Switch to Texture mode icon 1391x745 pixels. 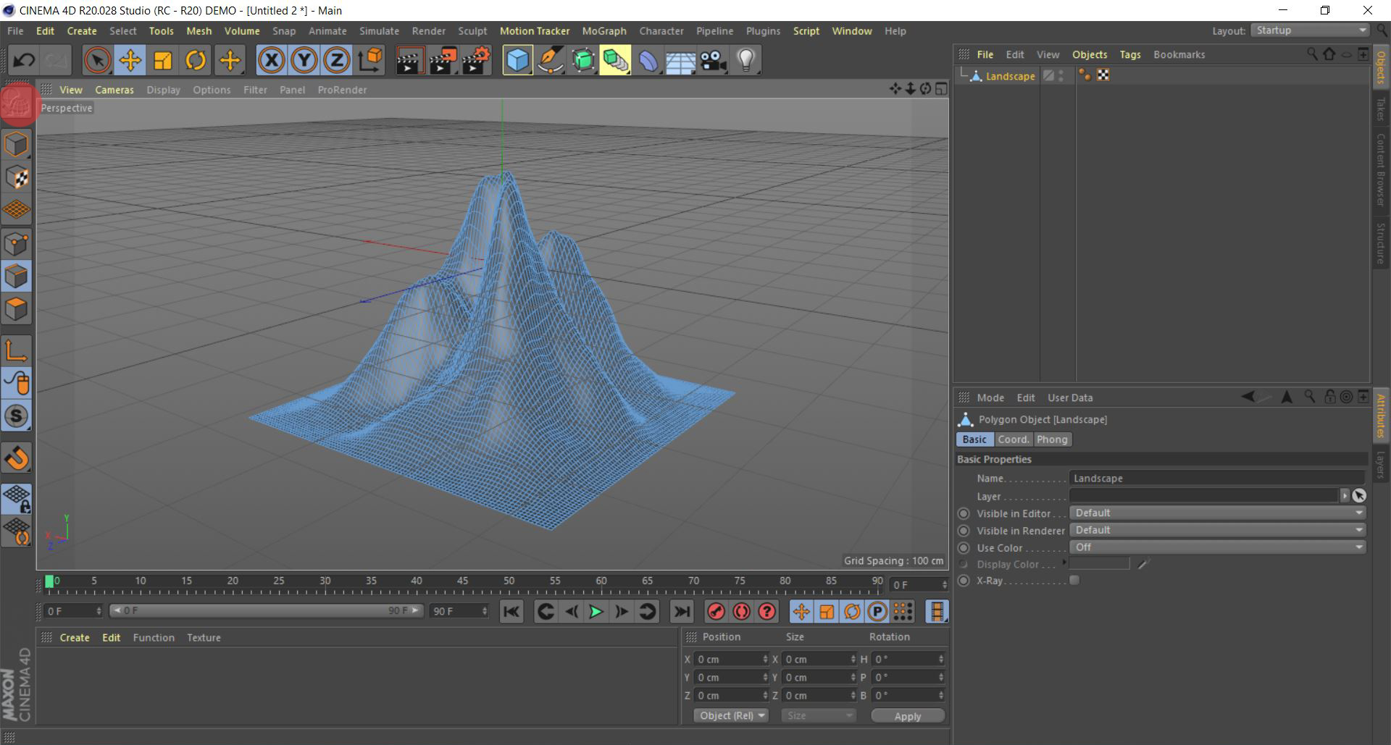tap(17, 177)
